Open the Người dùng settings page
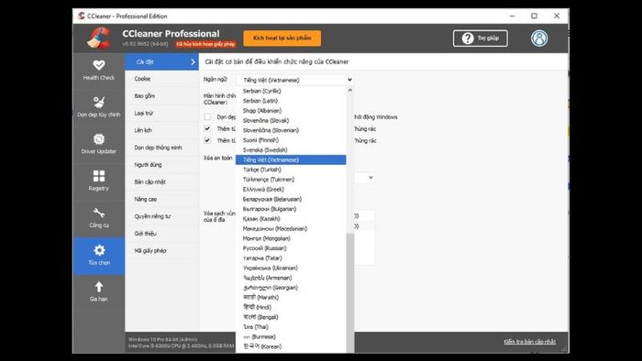This screenshot has height=361, width=642. click(x=161, y=165)
